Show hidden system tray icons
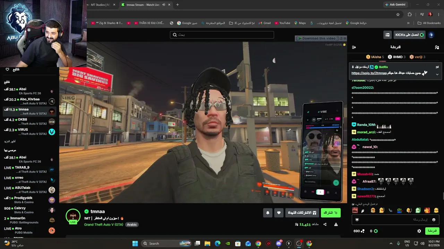 [390, 243]
